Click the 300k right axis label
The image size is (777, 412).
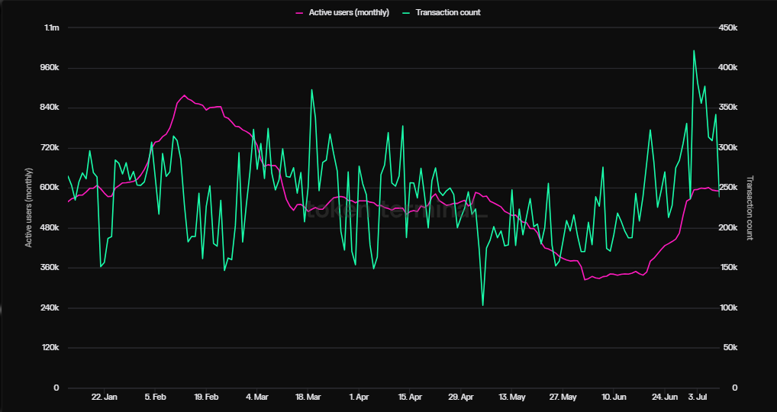click(728, 147)
